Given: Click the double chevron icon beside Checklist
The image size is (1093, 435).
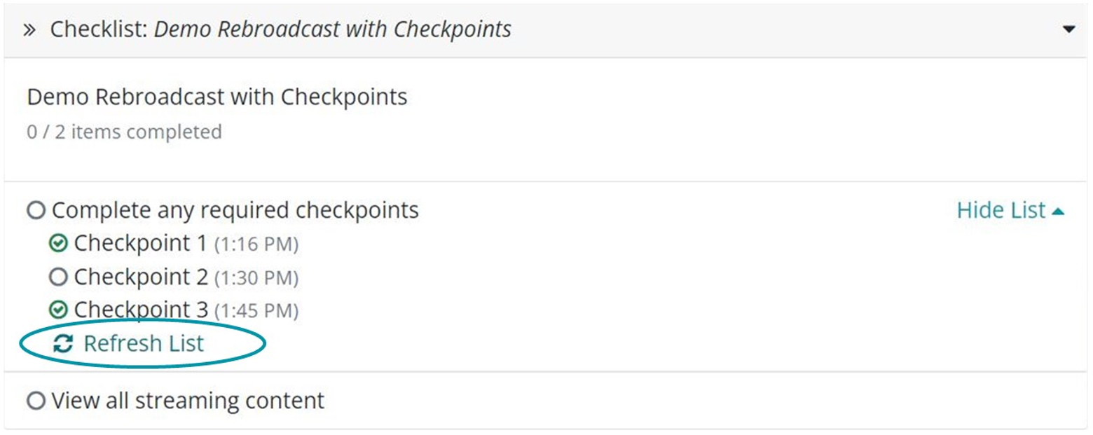Looking at the screenshot, I should click(29, 30).
